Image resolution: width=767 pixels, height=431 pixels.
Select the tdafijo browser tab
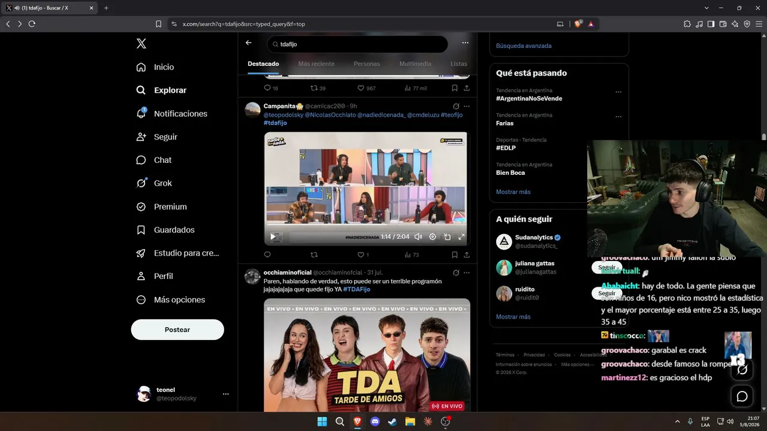pyautogui.click(x=50, y=8)
